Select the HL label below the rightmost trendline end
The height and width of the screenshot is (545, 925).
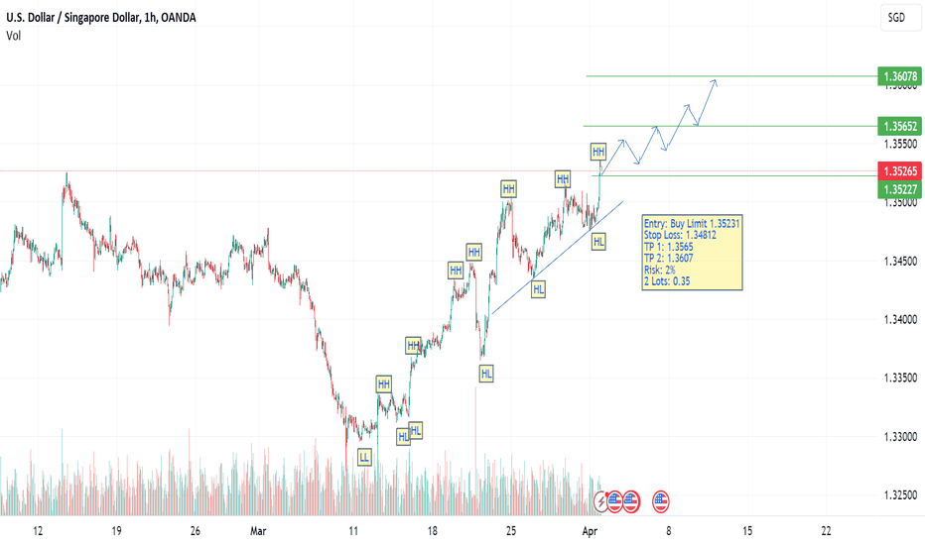coord(598,242)
